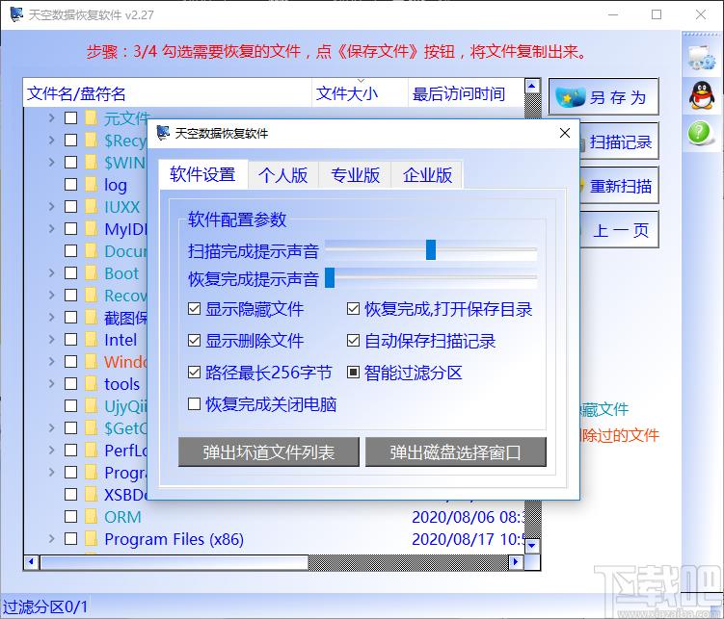Viewport: 724px width, 619px height.
Task: Toggle 显示删除文件 checkbox
Action: click(x=195, y=340)
